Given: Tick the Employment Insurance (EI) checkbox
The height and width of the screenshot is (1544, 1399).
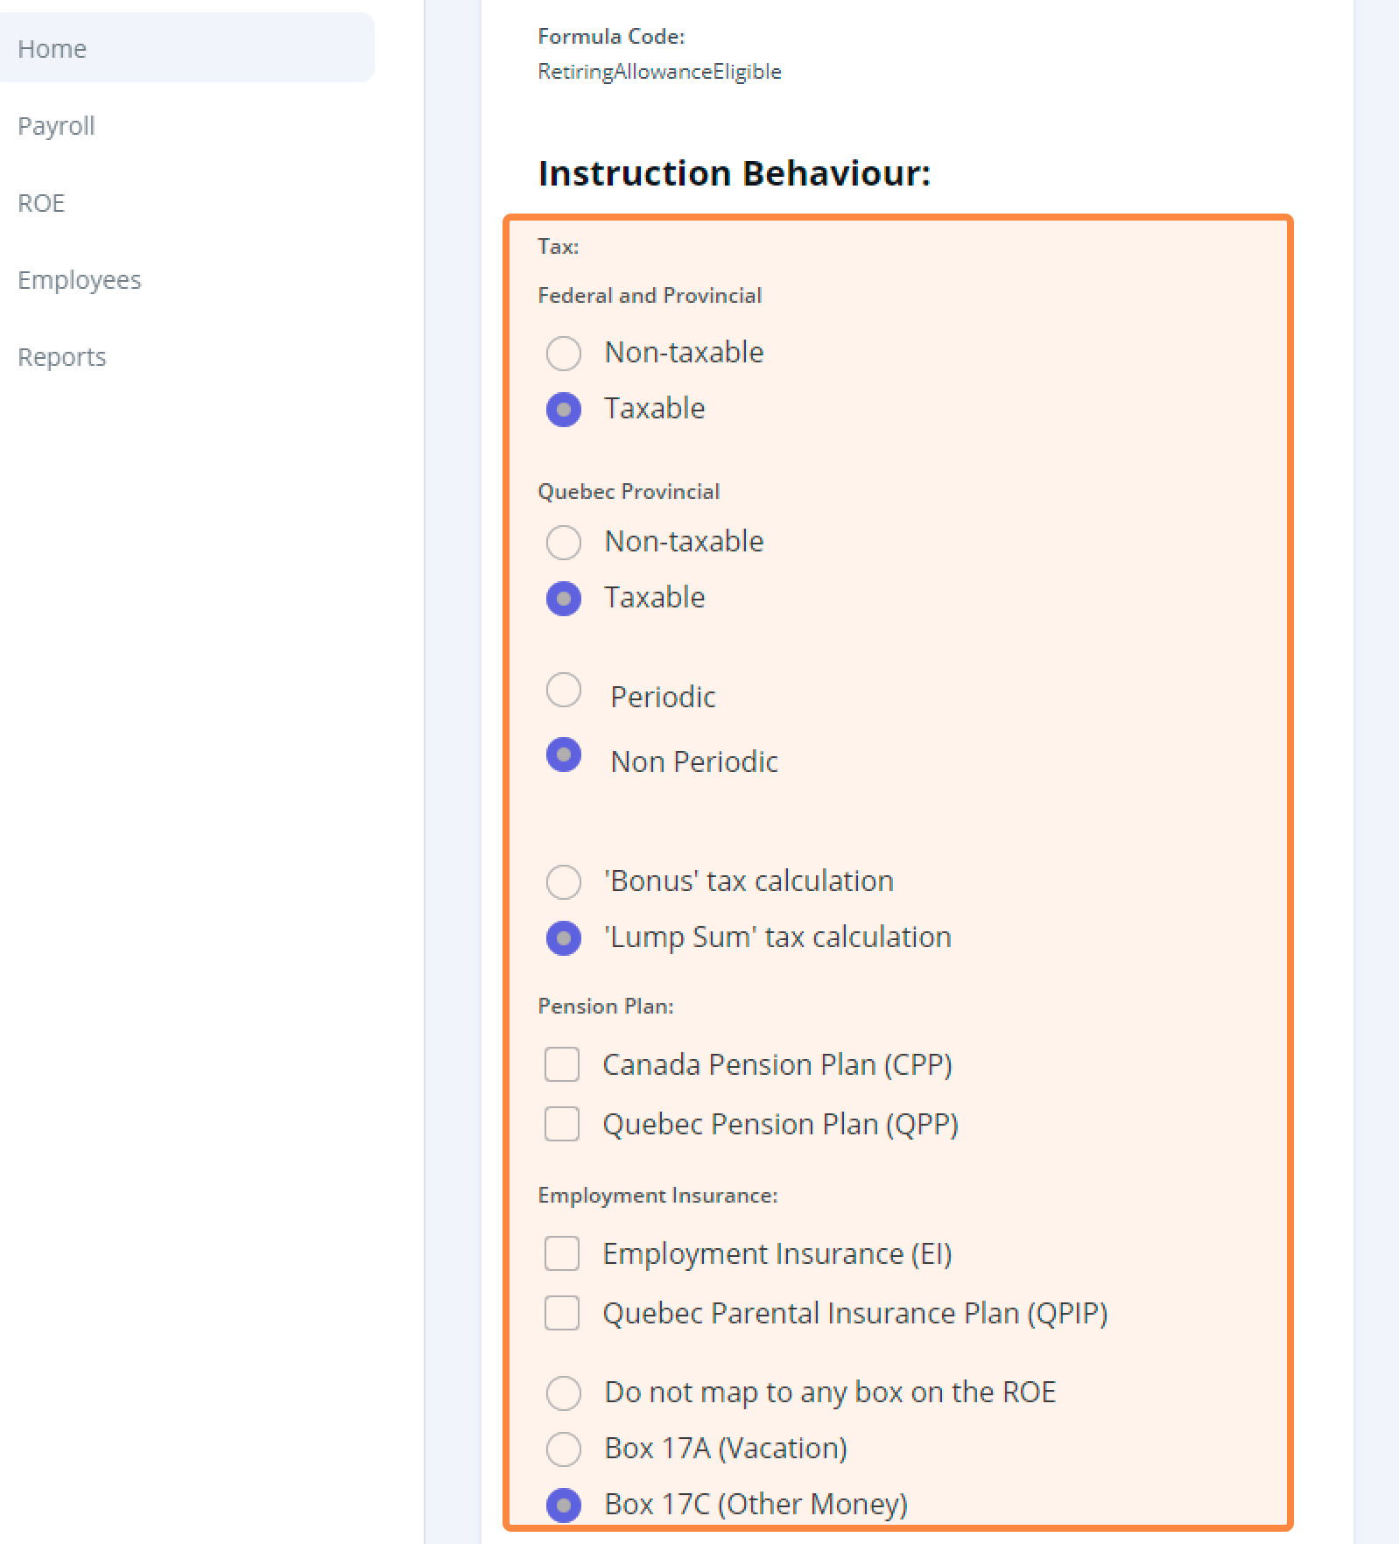Looking at the screenshot, I should (x=562, y=1253).
